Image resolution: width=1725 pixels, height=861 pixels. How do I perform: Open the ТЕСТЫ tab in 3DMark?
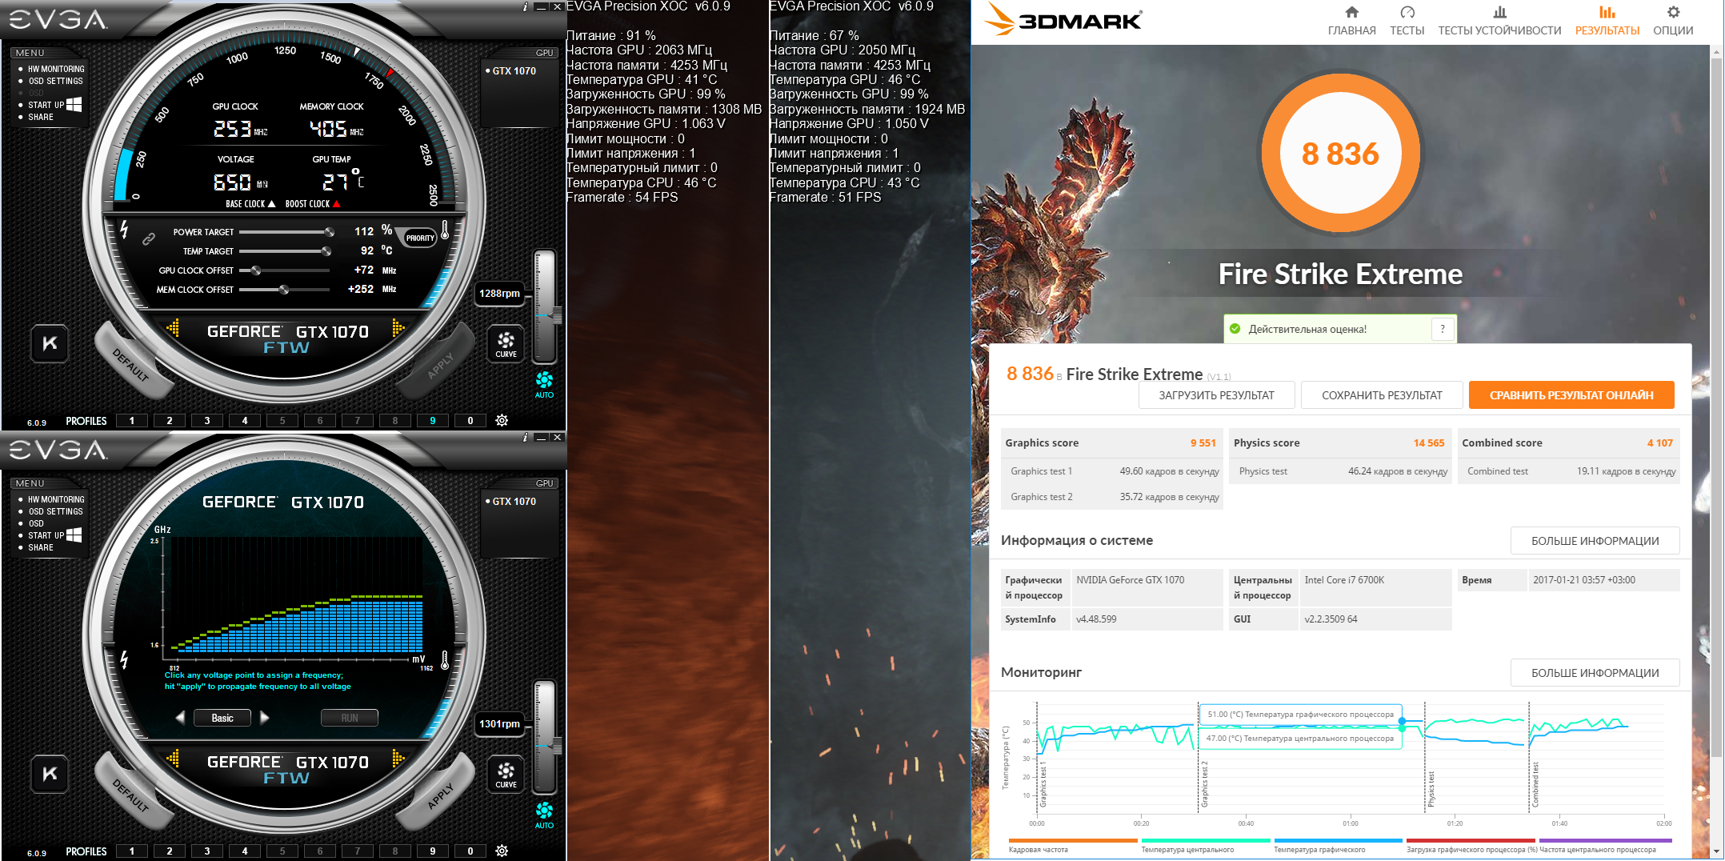click(x=1407, y=21)
